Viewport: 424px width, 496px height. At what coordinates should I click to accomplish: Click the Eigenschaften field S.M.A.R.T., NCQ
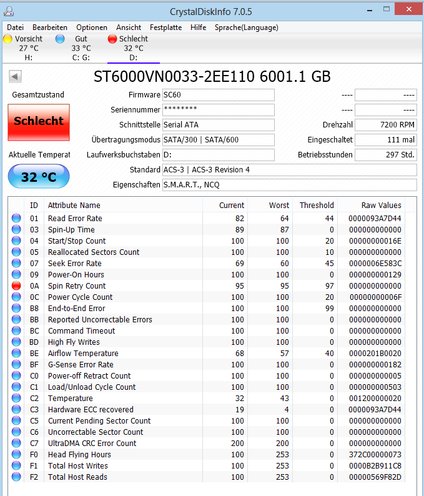[290, 185]
